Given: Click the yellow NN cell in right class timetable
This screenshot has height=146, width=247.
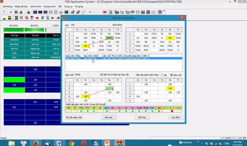Looking at the screenshot, I should coord(170,38).
